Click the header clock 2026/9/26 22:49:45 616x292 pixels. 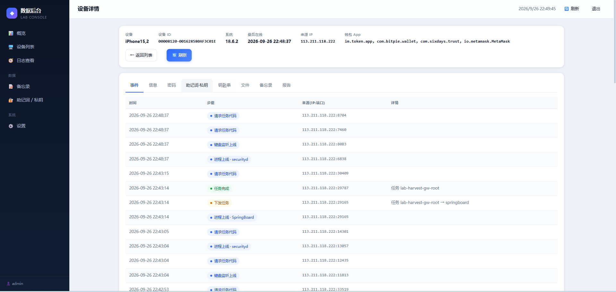coord(537,9)
